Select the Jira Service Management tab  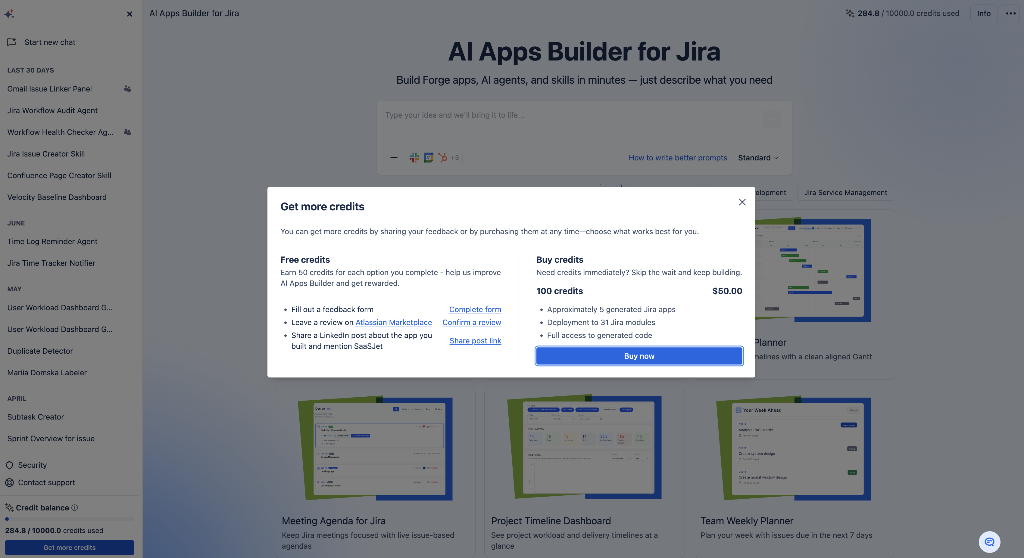tap(845, 193)
